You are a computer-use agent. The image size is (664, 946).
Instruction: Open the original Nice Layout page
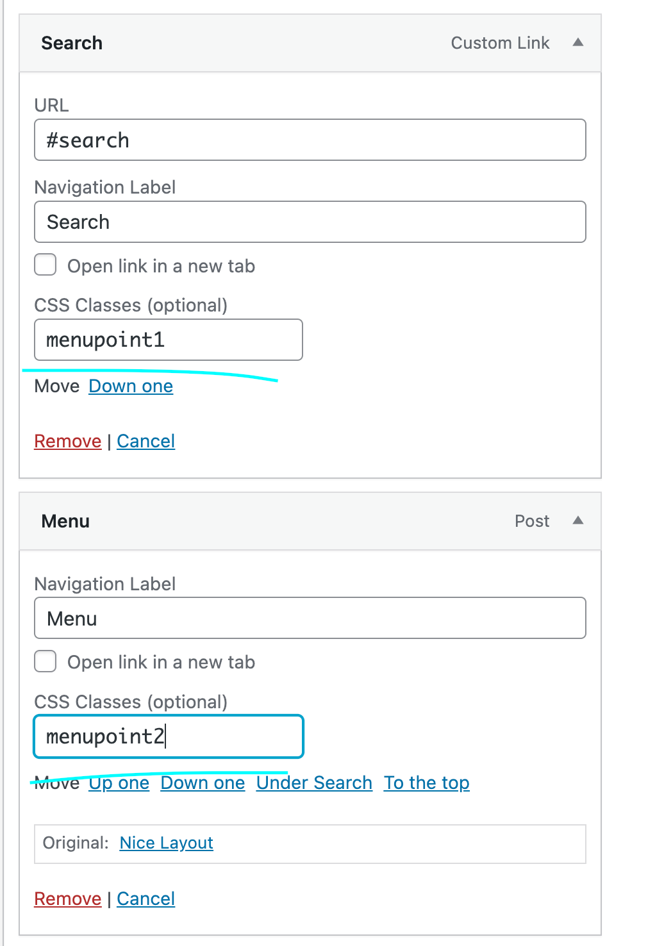[x=166, y=843]
